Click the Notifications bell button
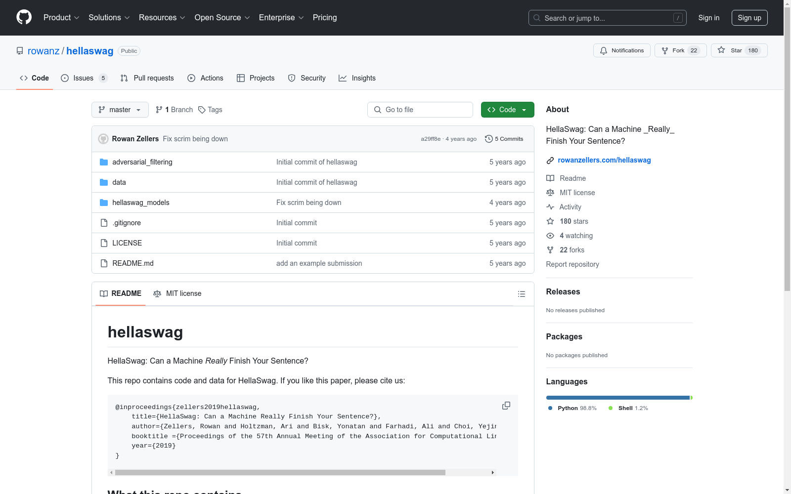791x494 pixels. coord(622,50)
